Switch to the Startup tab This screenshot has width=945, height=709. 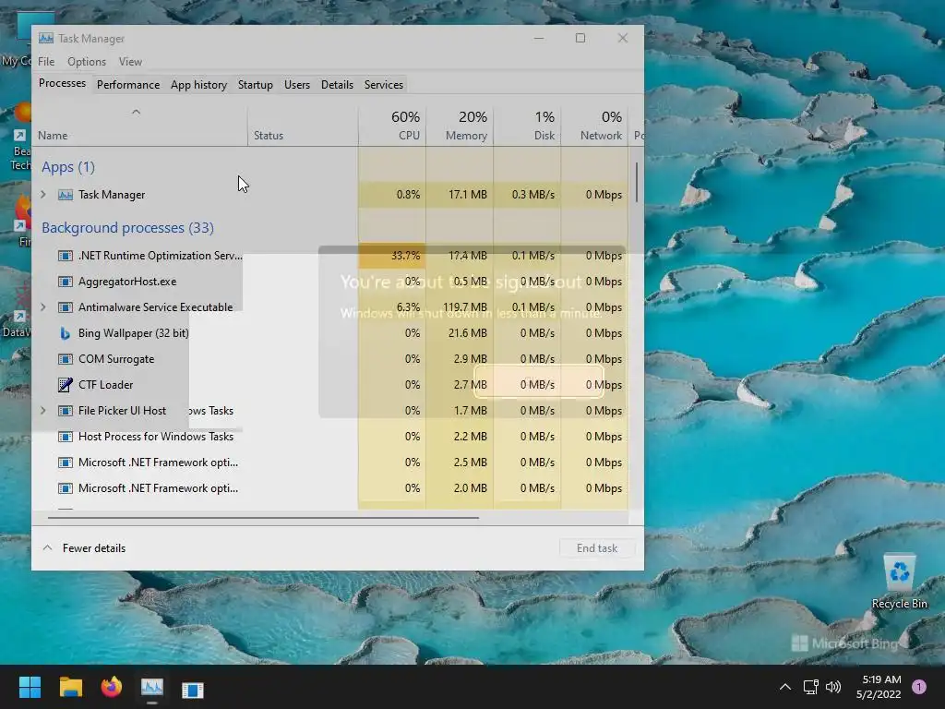(x=255, y=85)
